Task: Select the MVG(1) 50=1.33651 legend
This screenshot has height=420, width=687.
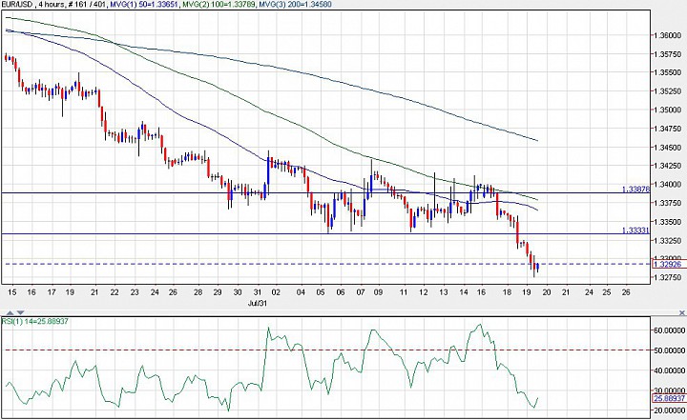Action: [x=144, y=5]
